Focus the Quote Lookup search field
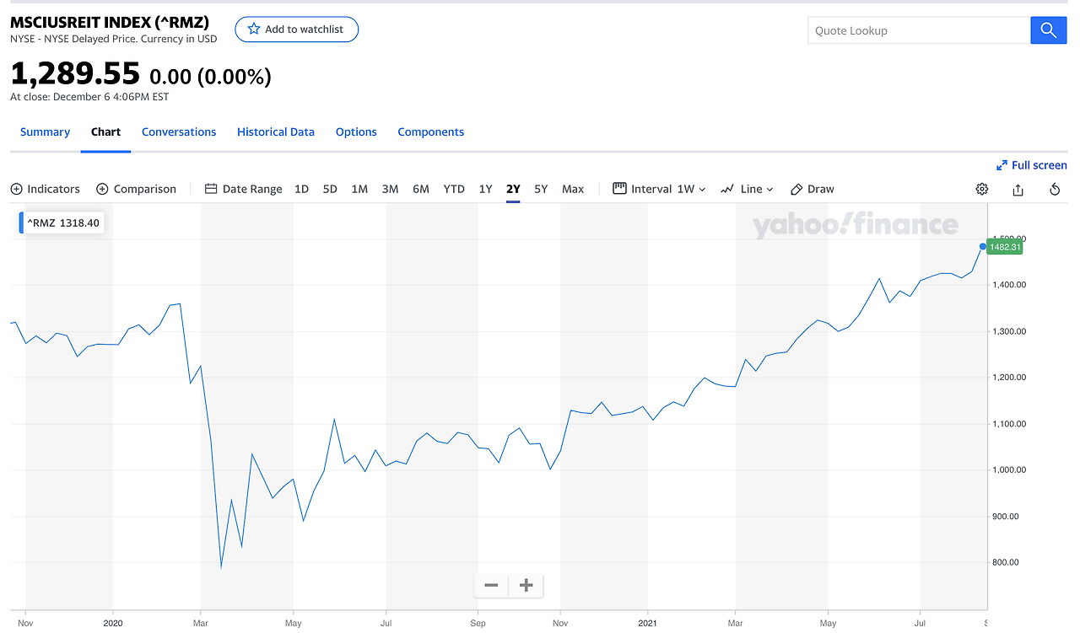 (919, 30)
